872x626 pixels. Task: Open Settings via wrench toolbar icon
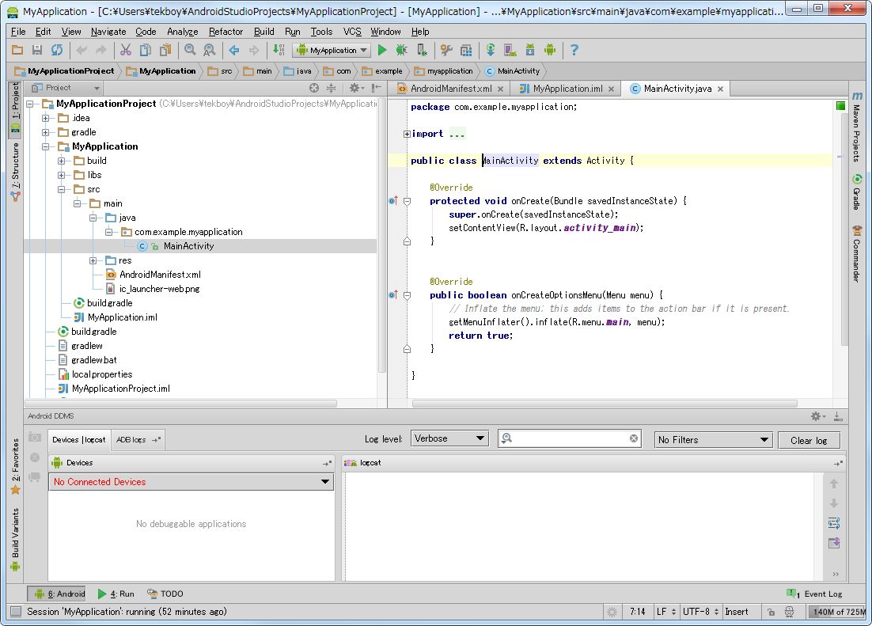click(446, 50)
